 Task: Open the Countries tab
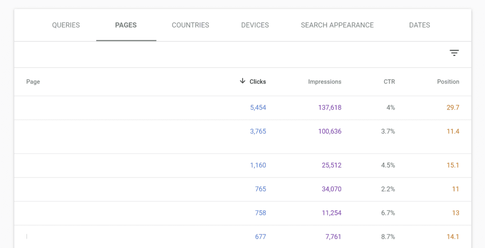(190, 25)
